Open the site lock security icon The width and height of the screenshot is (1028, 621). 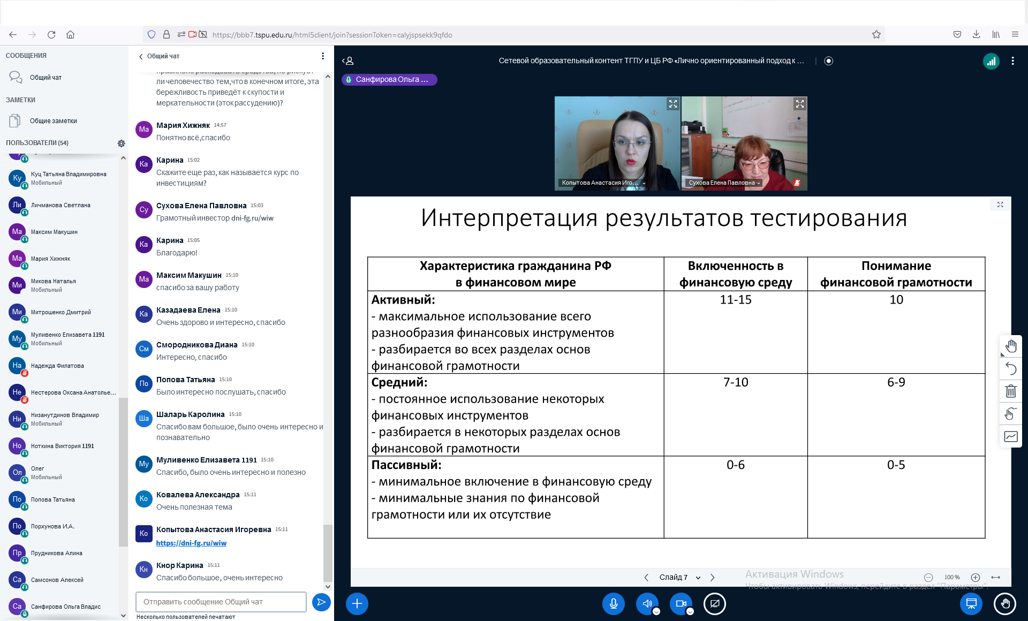tap(167, 35)
